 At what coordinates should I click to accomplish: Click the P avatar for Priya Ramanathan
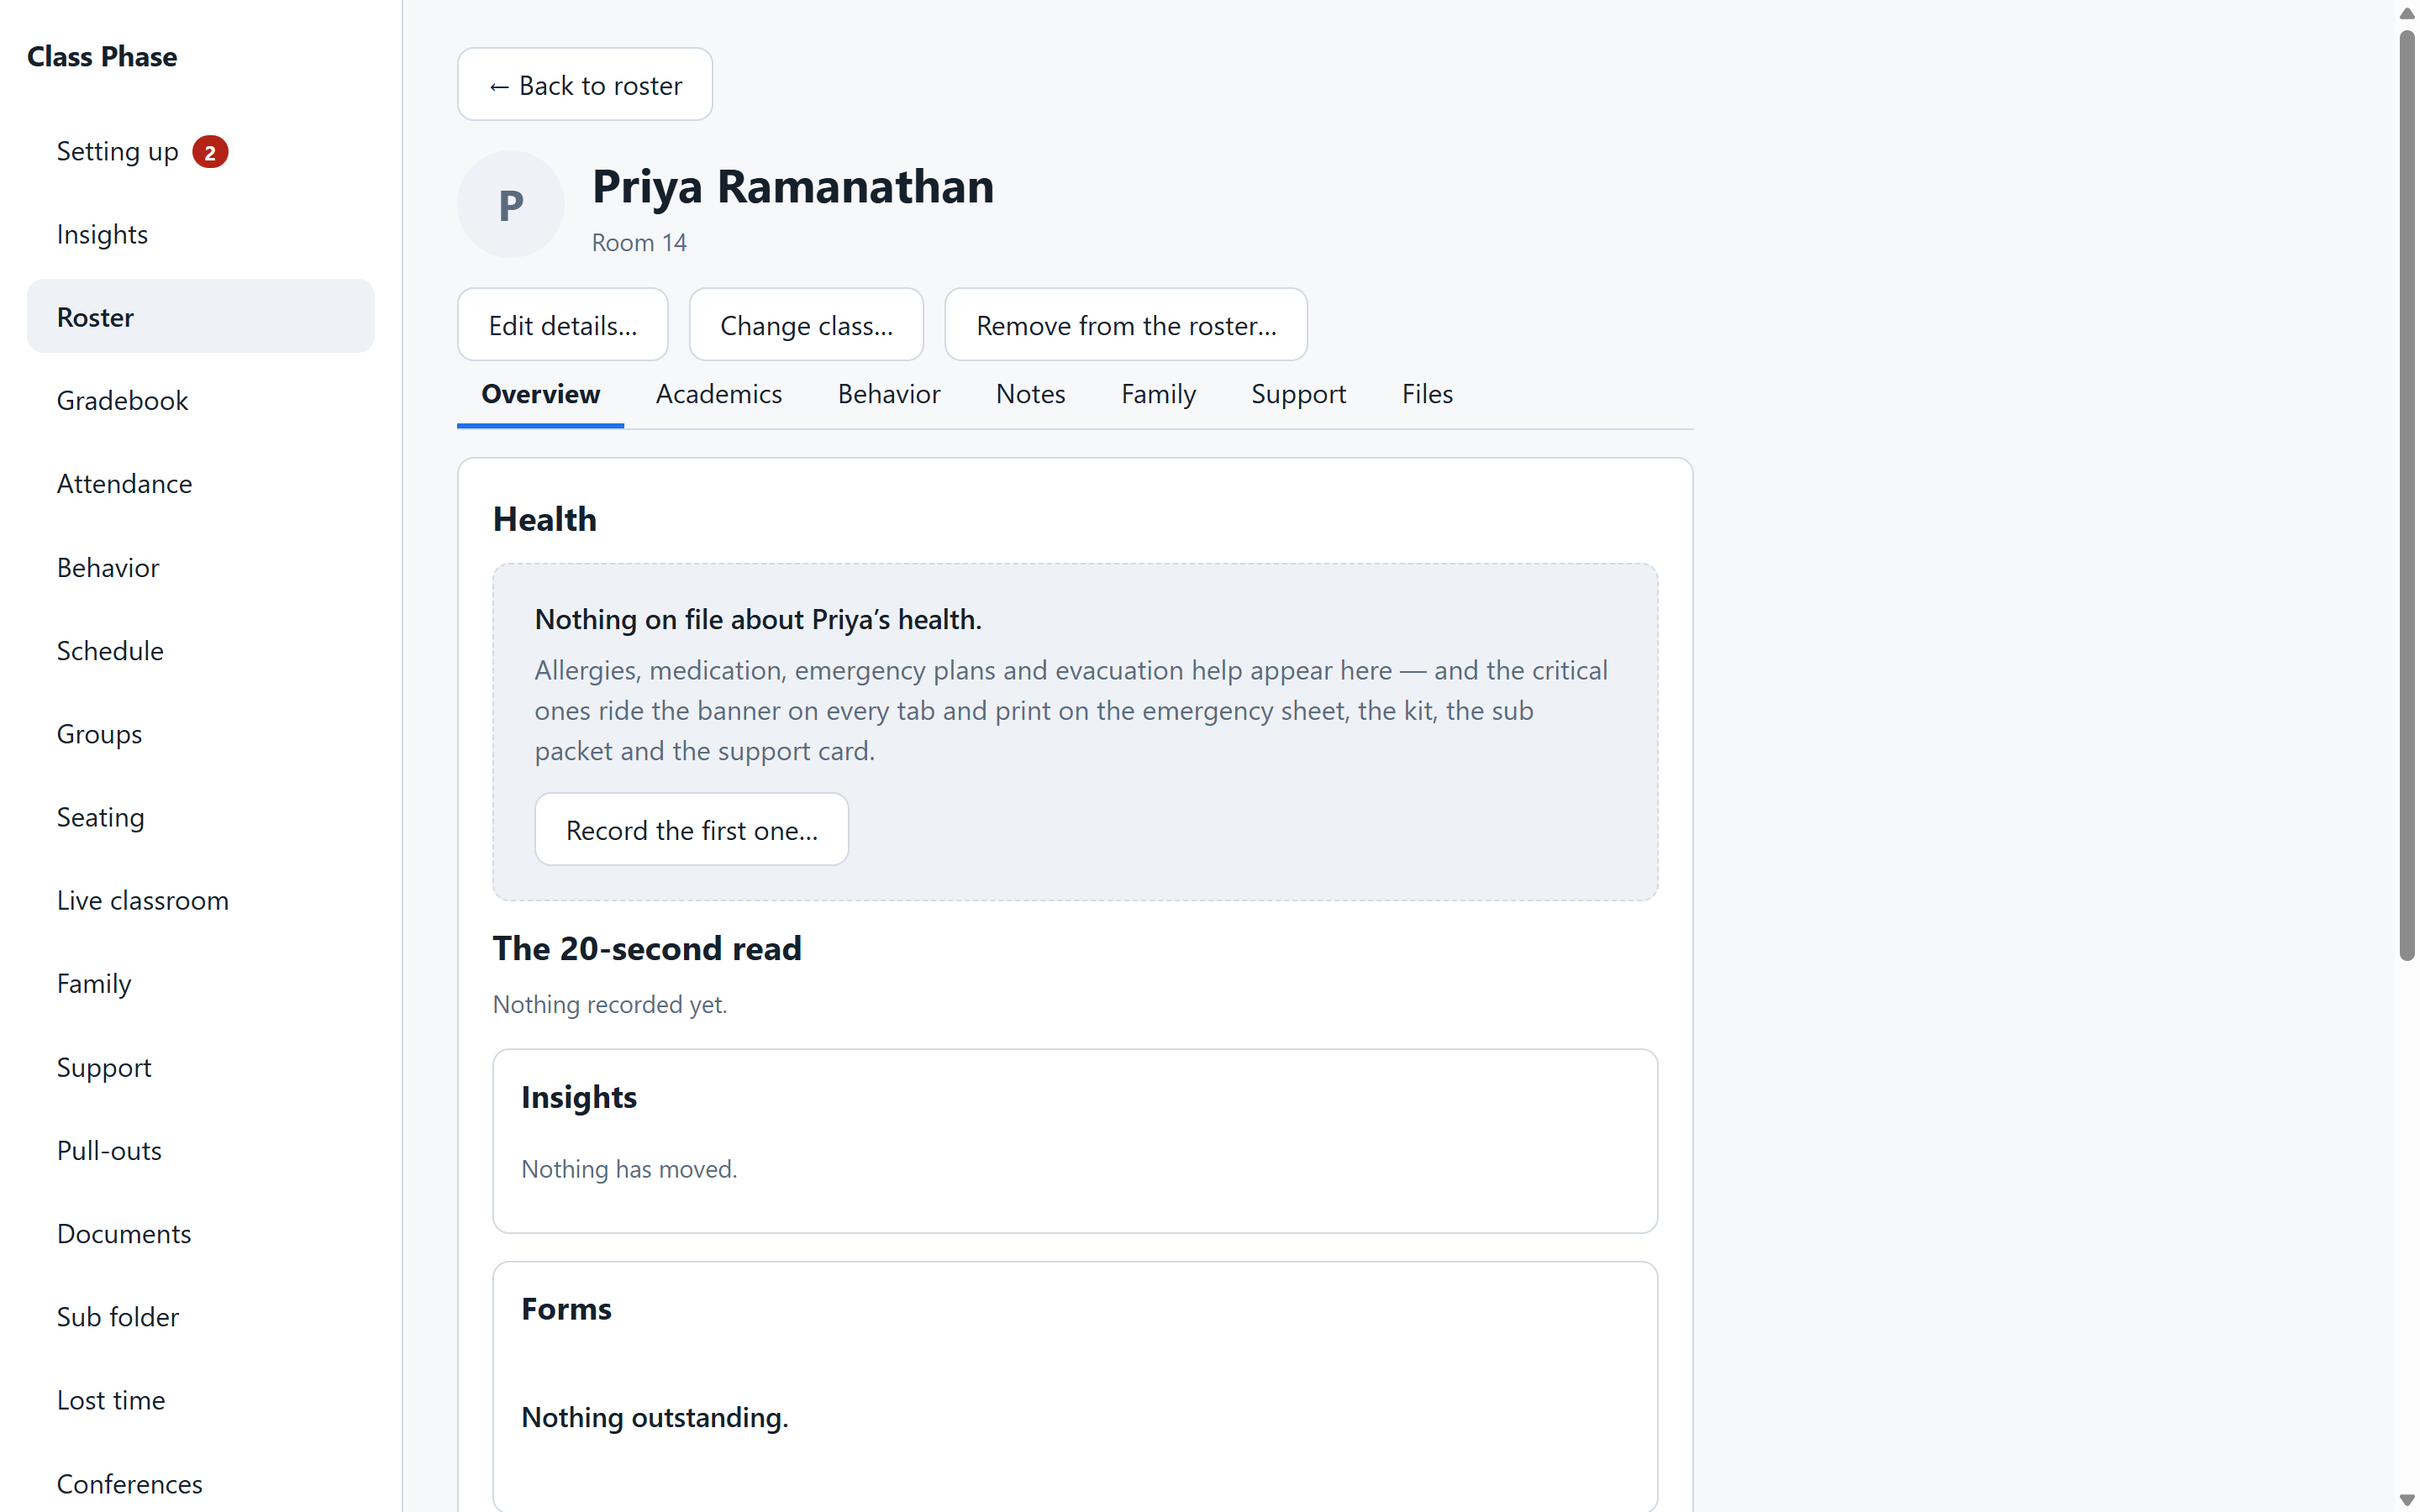click(510, 204)
